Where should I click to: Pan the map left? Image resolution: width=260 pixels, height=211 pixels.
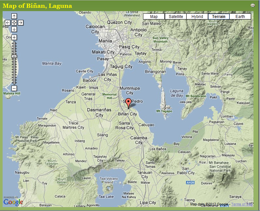point(8,23)
